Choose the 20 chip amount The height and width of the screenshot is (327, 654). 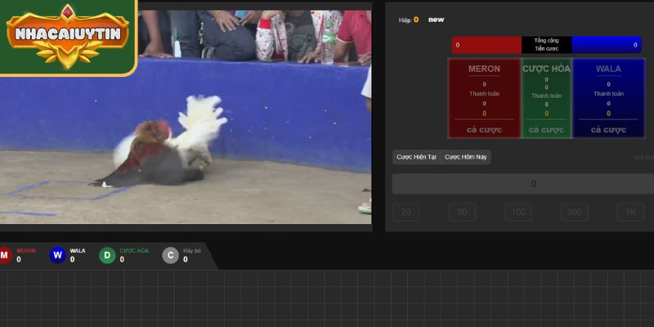(406, 213)
